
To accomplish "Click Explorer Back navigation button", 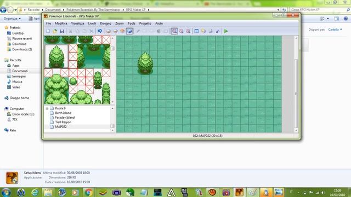I will [x=3, y=10].
